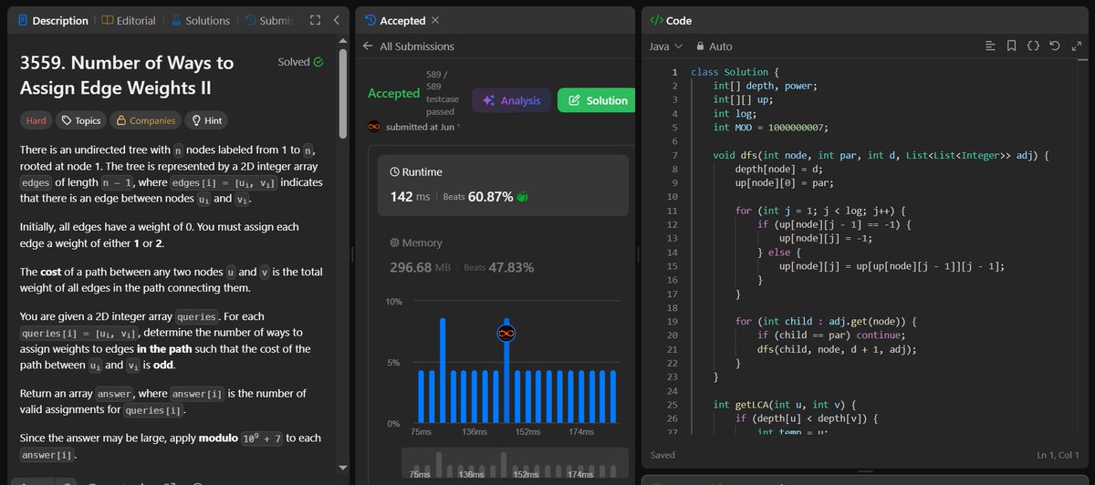Expand the code editor to fullscreen

click(x=1075, y=46)
